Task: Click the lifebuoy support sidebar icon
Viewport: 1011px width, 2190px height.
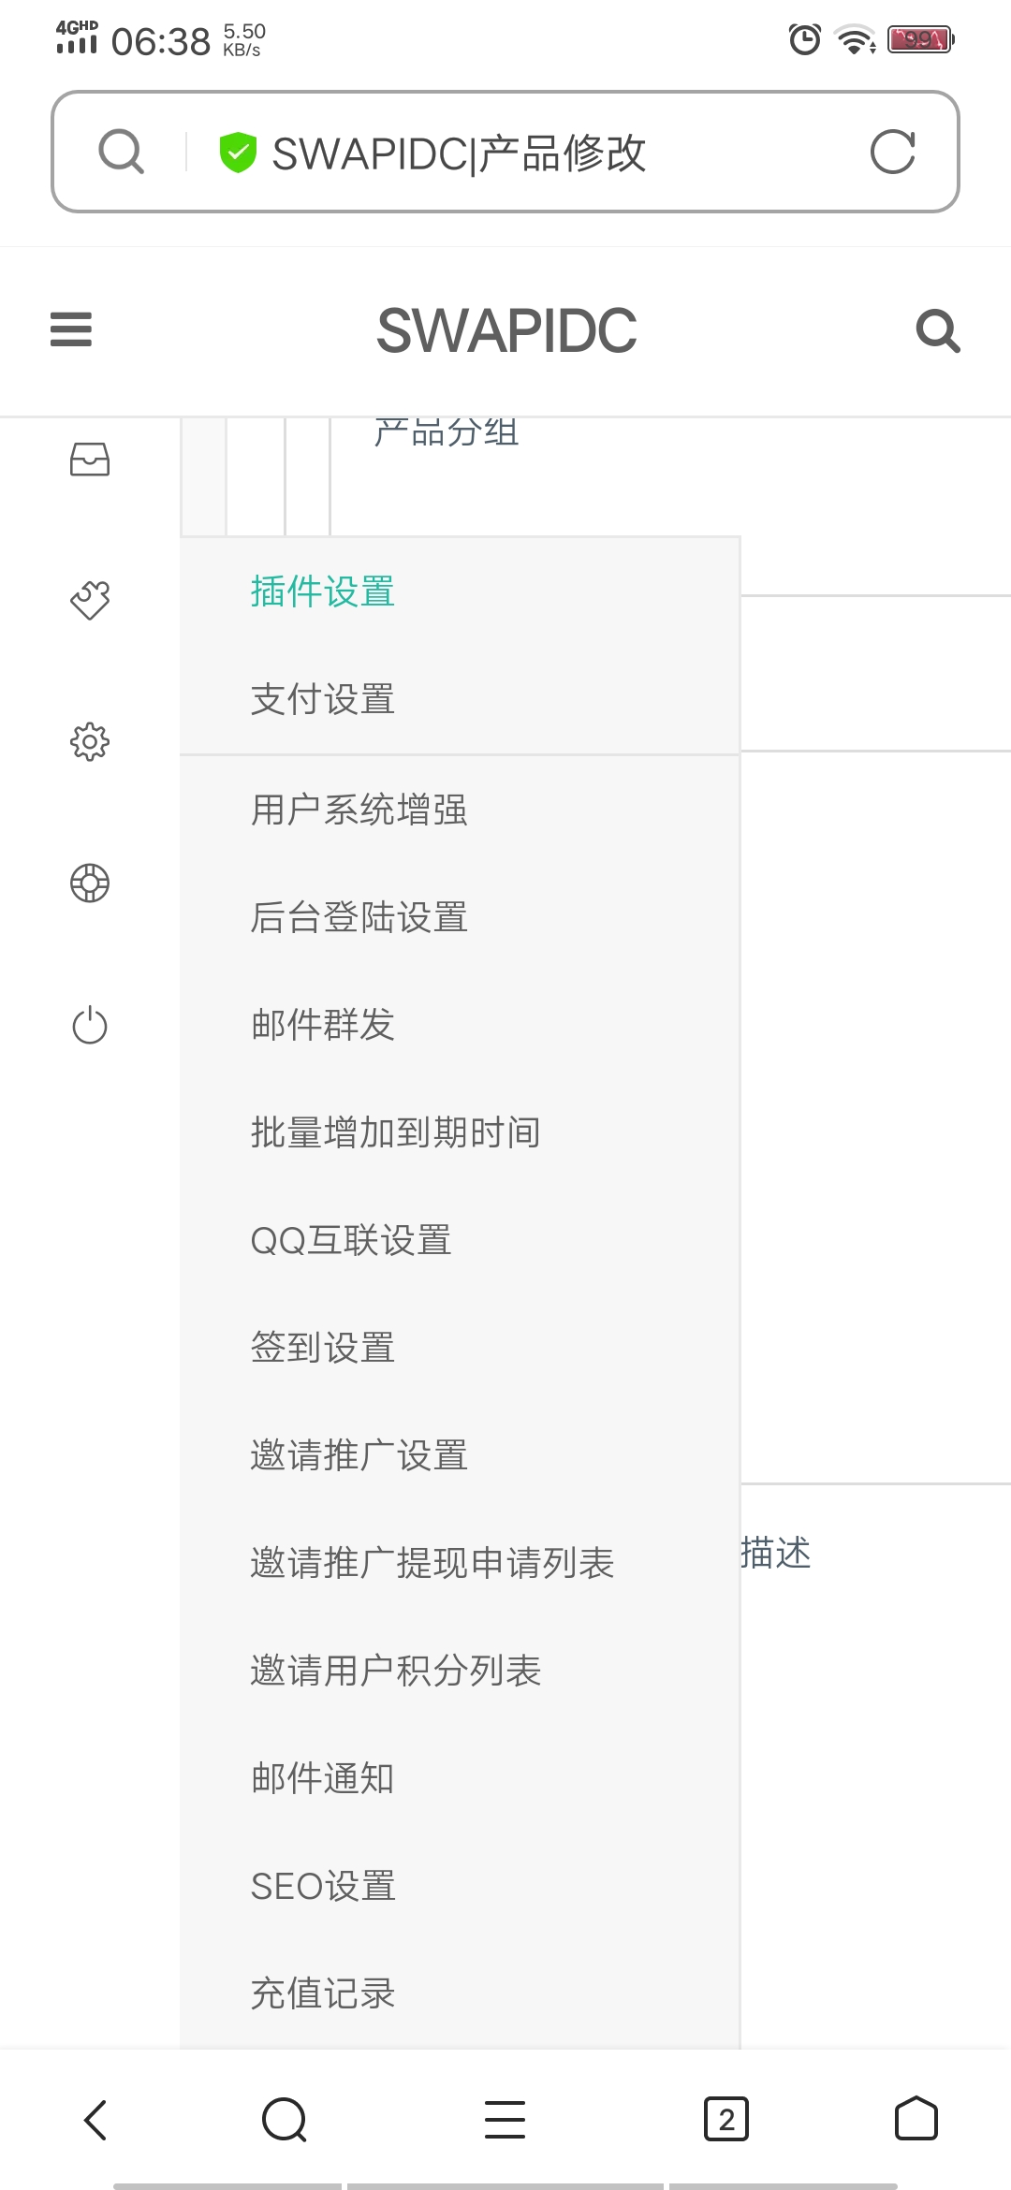Action: 90,883
